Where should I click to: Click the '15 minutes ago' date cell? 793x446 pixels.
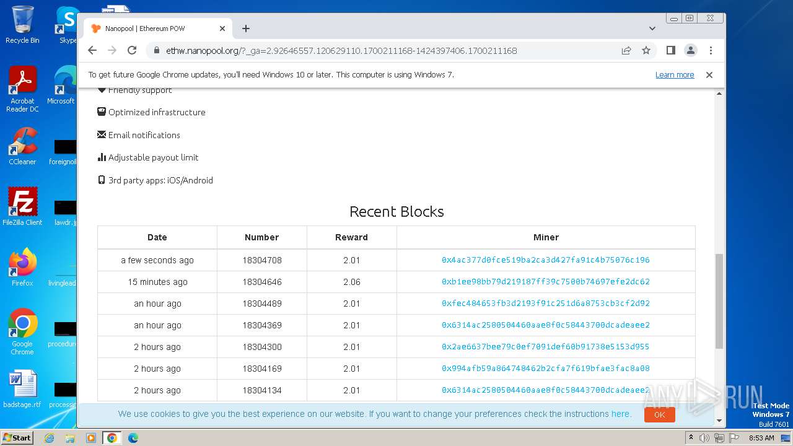coord(157,282)
